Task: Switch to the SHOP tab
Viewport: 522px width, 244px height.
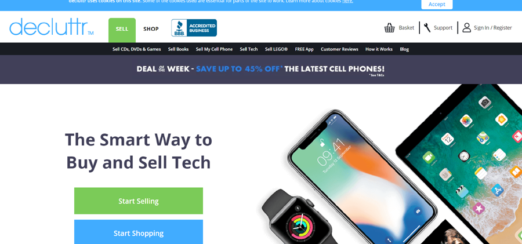Action: (151, 29)
